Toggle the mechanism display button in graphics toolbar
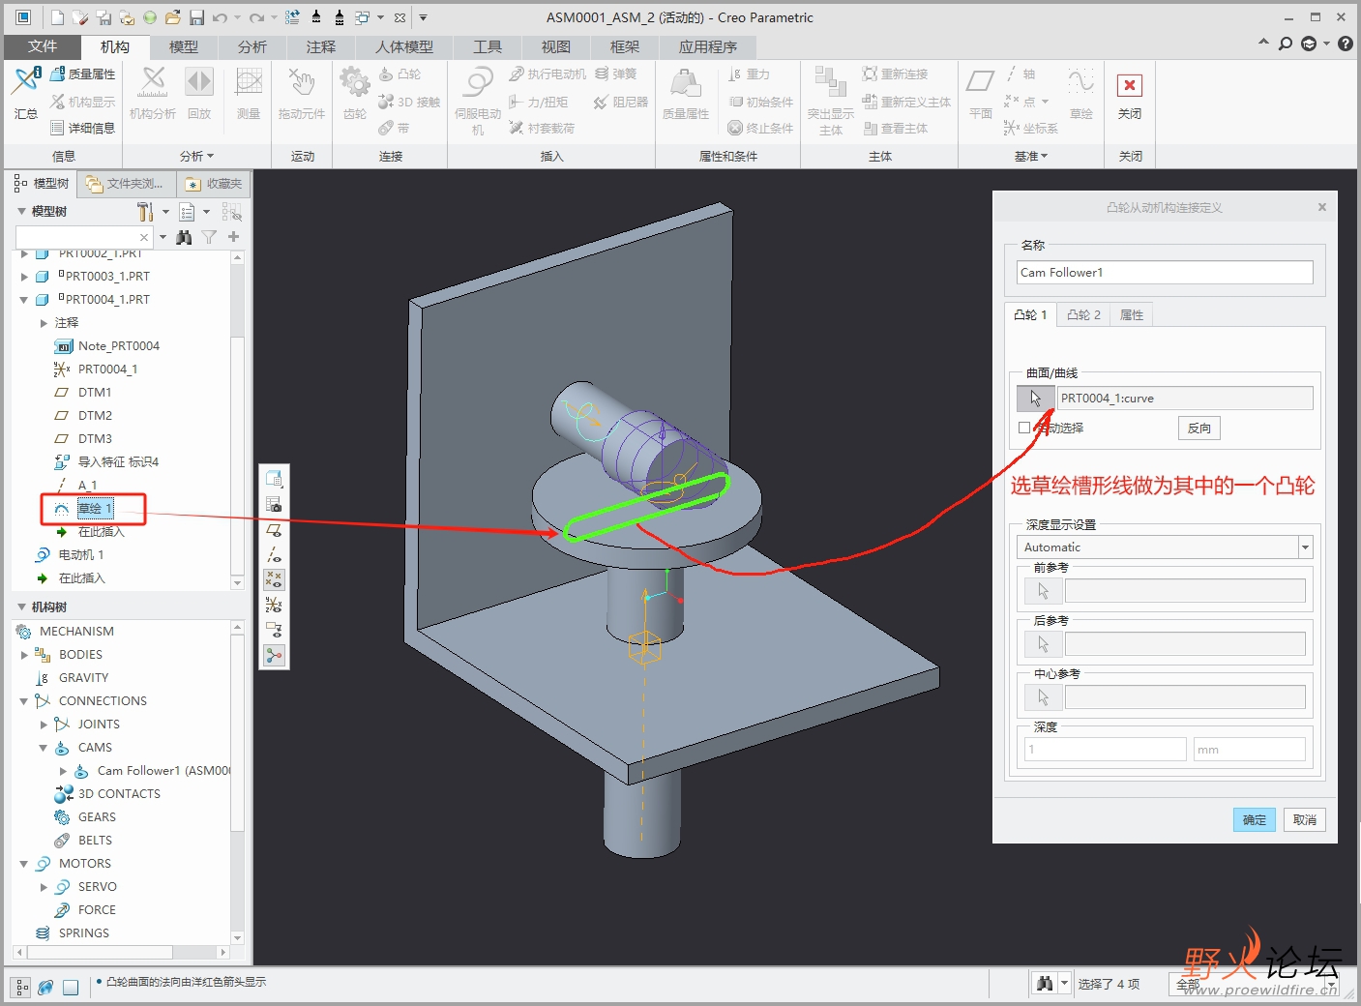The image size is (1361, 1006). pos(275,655)
